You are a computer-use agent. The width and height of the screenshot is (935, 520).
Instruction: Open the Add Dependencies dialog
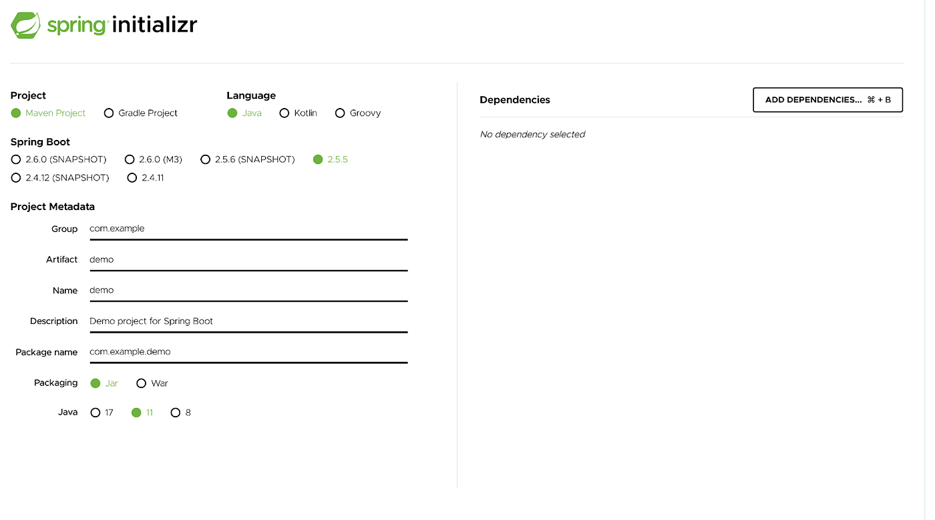coord(827,100)
